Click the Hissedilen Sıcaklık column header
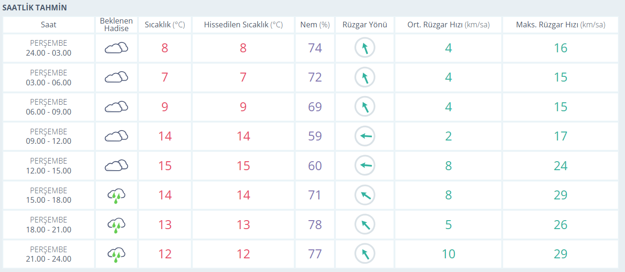The width and height of the screenshot is (625, 272). coord(243,25)
